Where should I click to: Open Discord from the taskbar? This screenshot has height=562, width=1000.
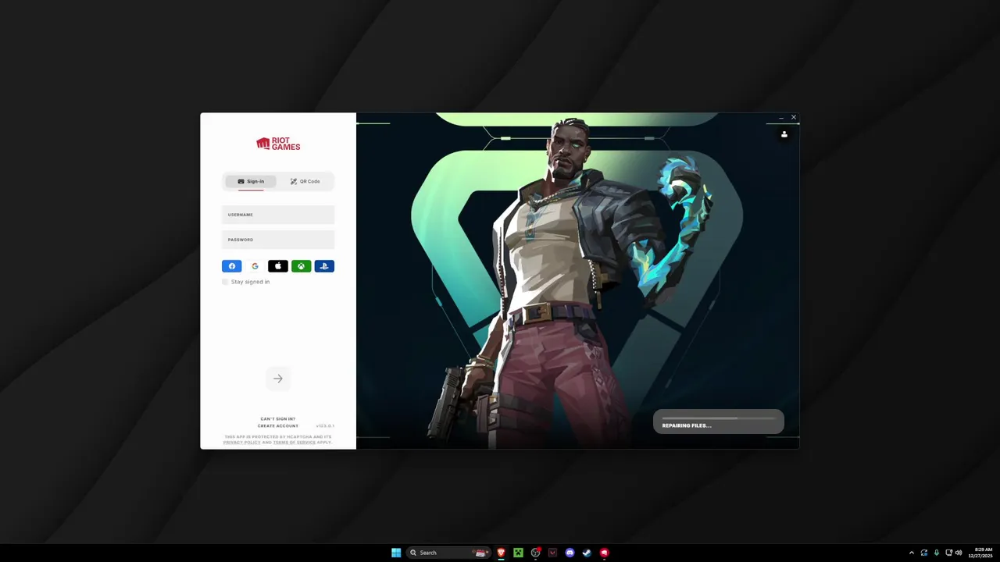pos(570,553)
